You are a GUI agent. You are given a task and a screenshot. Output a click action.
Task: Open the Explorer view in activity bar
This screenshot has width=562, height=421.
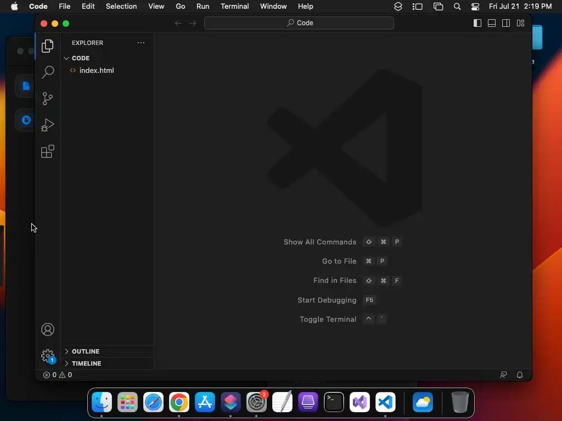tap(48, 46)
